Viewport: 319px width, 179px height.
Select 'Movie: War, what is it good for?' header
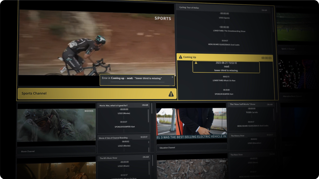pyautogui.click(x=124, y=105)
